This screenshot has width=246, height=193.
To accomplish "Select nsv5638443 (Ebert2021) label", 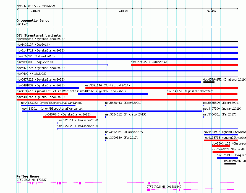I will pos(123,103).
